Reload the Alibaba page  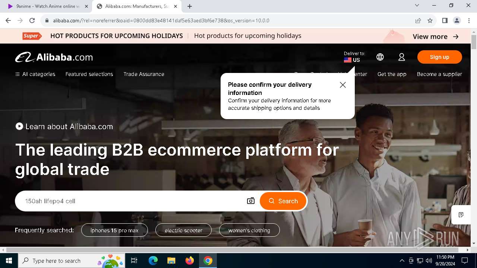[x=32, y=20]
